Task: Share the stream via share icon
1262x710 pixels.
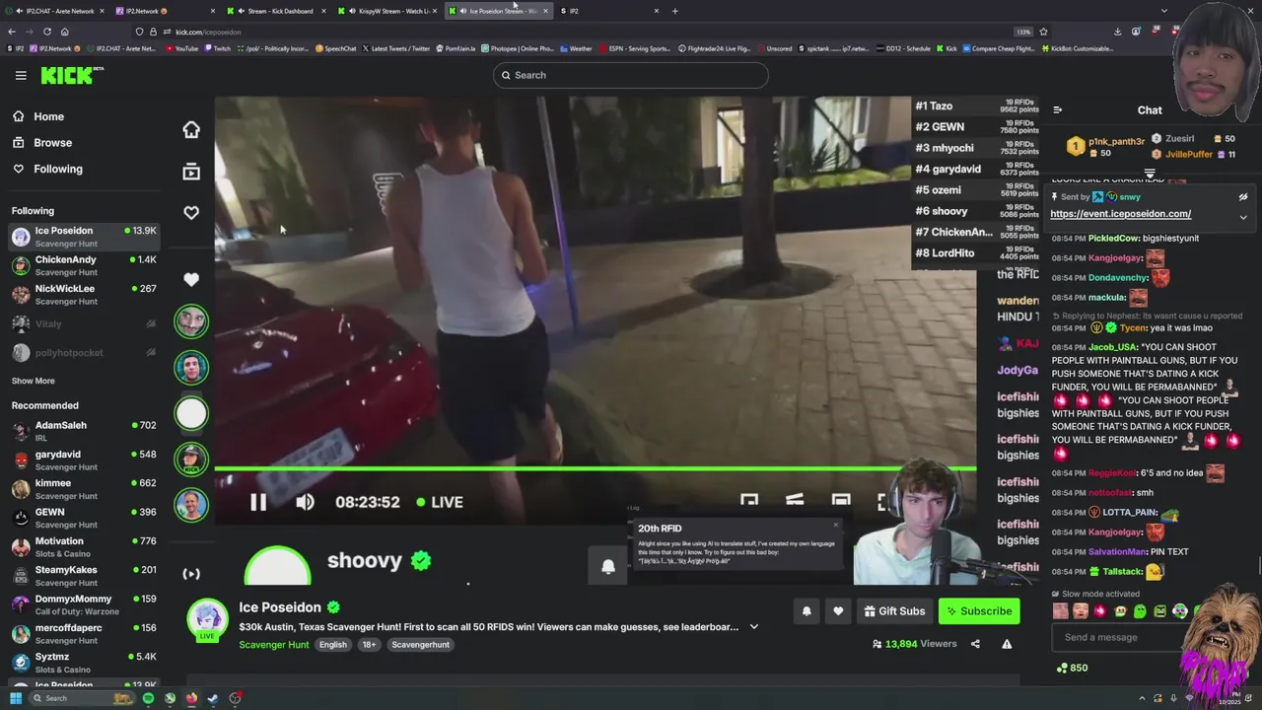Action: coord(975,644)
